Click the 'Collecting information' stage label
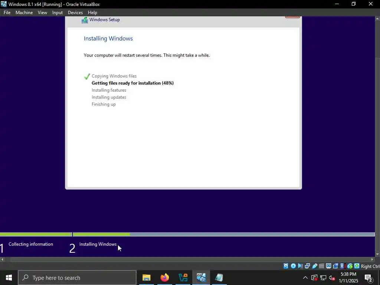Screen dimensions: 380x285 31,244
